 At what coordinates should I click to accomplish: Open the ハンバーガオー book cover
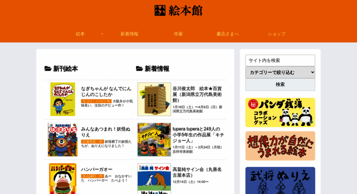coord(62,178)
